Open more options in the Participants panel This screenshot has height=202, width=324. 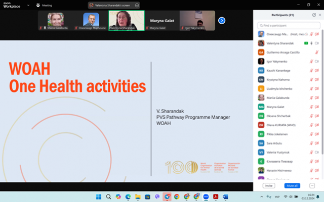pyautogui.click(x=312, y=186)
